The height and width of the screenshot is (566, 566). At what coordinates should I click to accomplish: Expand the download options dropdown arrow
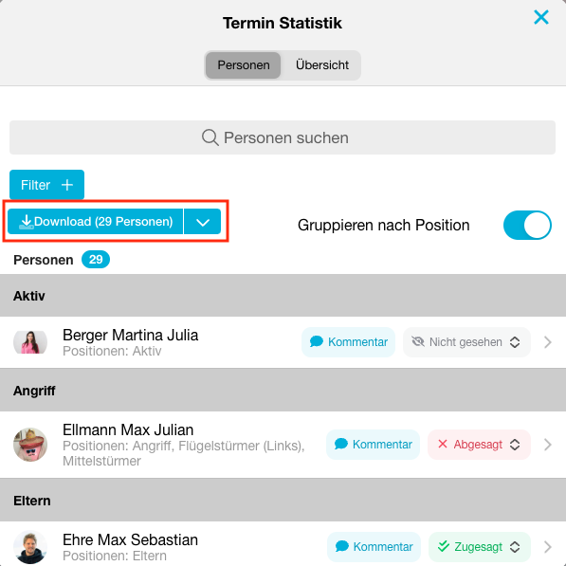203,221
